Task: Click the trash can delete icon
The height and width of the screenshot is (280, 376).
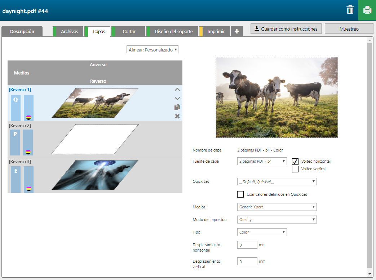Action: (x=350, y=10)
